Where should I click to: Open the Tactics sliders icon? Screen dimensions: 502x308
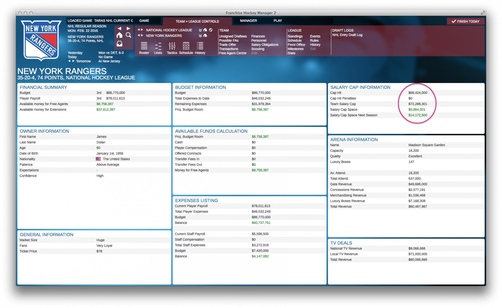click(x=172, y=46)
